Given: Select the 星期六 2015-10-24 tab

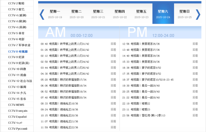Looking at the screenshot, I should point(163,14).
